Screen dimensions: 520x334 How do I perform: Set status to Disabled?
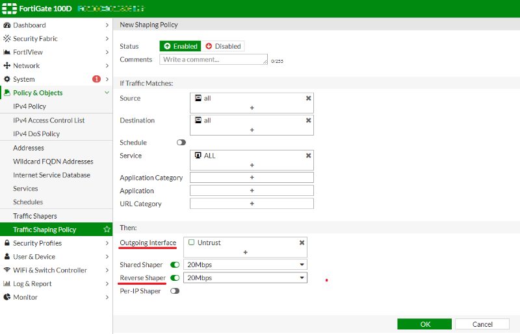[222, 46]
